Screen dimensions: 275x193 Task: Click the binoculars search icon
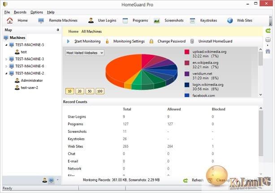click(x=268, y=51)
